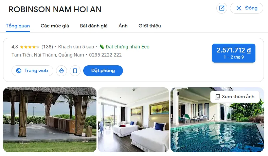Image resolution: width=268 pixels, height=156 pixels.
Task: Click the directions diamond icon
Action: point(61,71)
